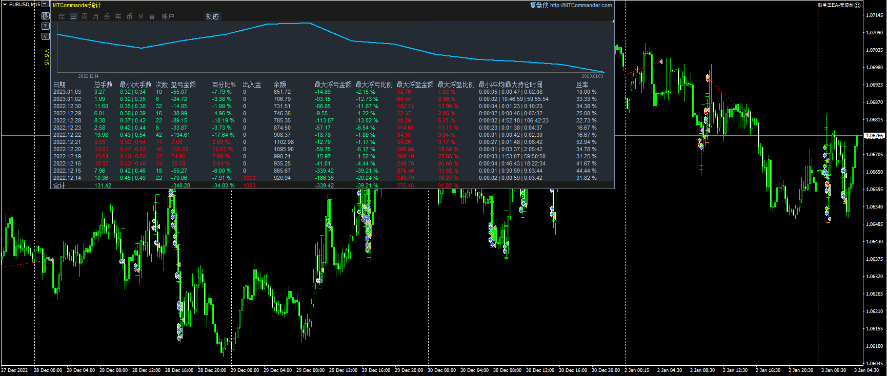Click the minimize panel icon beside EURUSD,M15
Screen dimensions: 887x376
tap(45, 4)
